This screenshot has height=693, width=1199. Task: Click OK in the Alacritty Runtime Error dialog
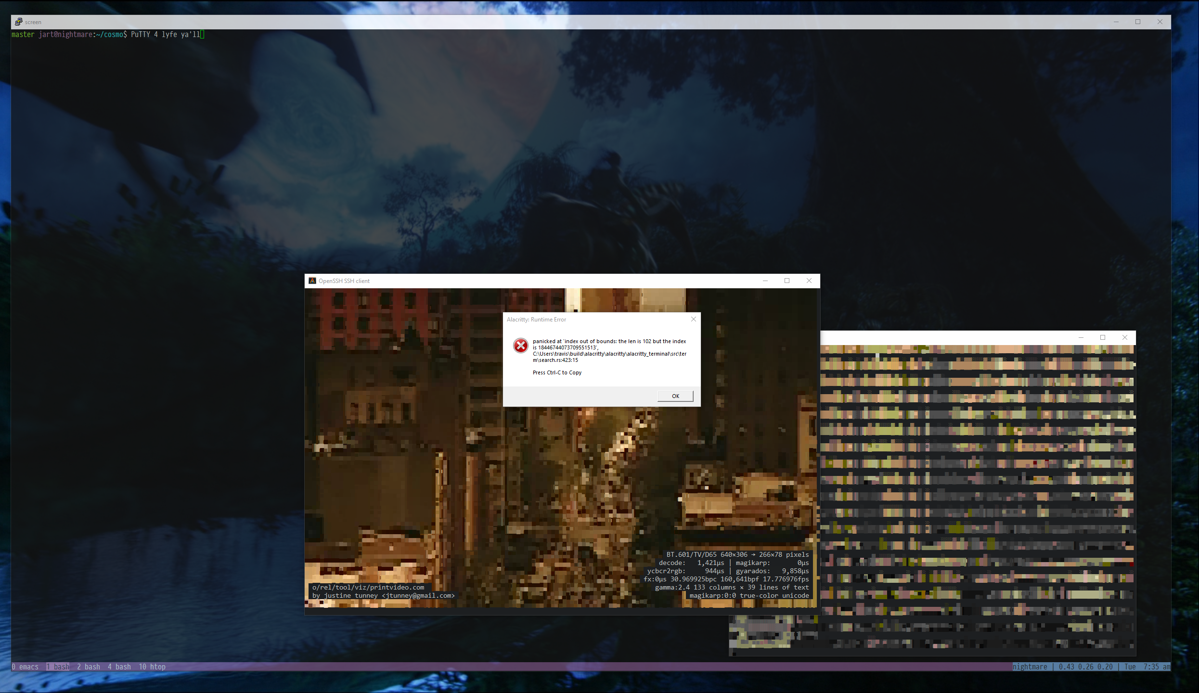click(675, 396)
